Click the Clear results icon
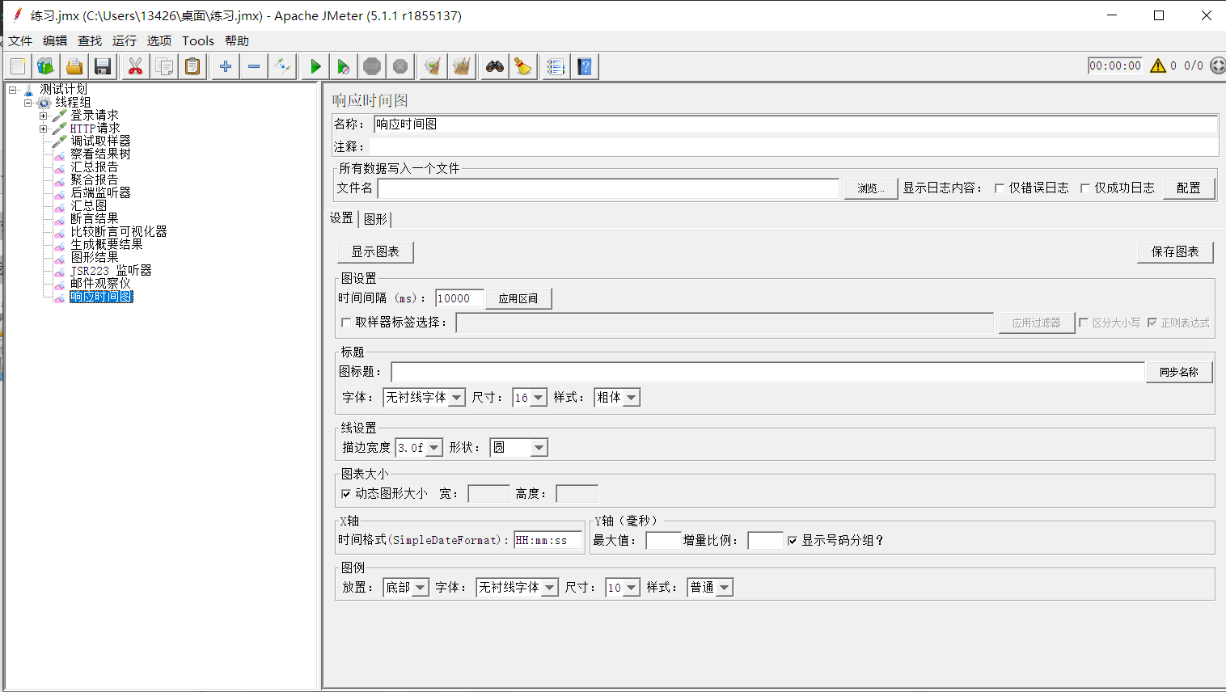This screenshot has height=692, width=1226. pos(433,66)
